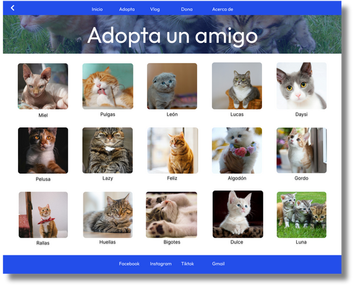Choose the Bigotes sleeping cat photo
This screenshot has height=287, width=356.
[x=171, y=215]
